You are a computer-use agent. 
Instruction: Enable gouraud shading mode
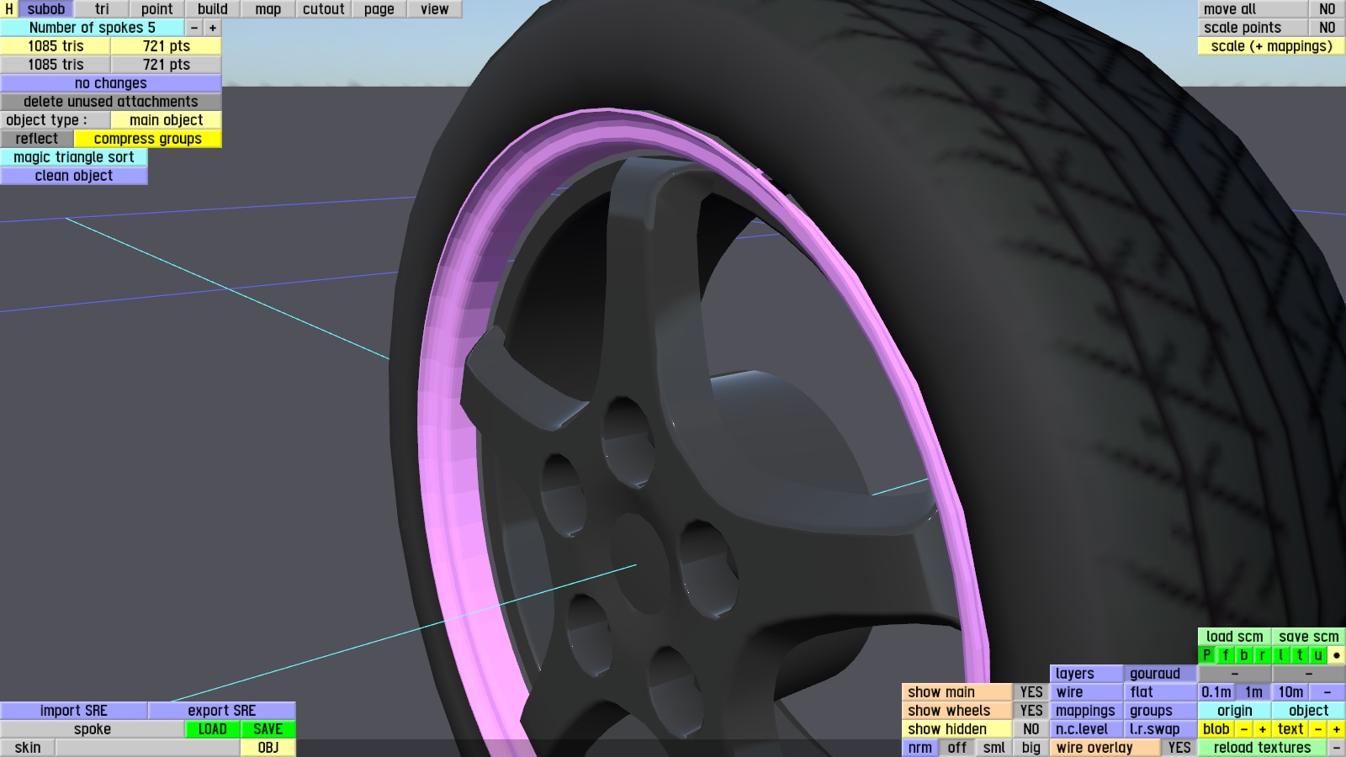point(1161,674)
